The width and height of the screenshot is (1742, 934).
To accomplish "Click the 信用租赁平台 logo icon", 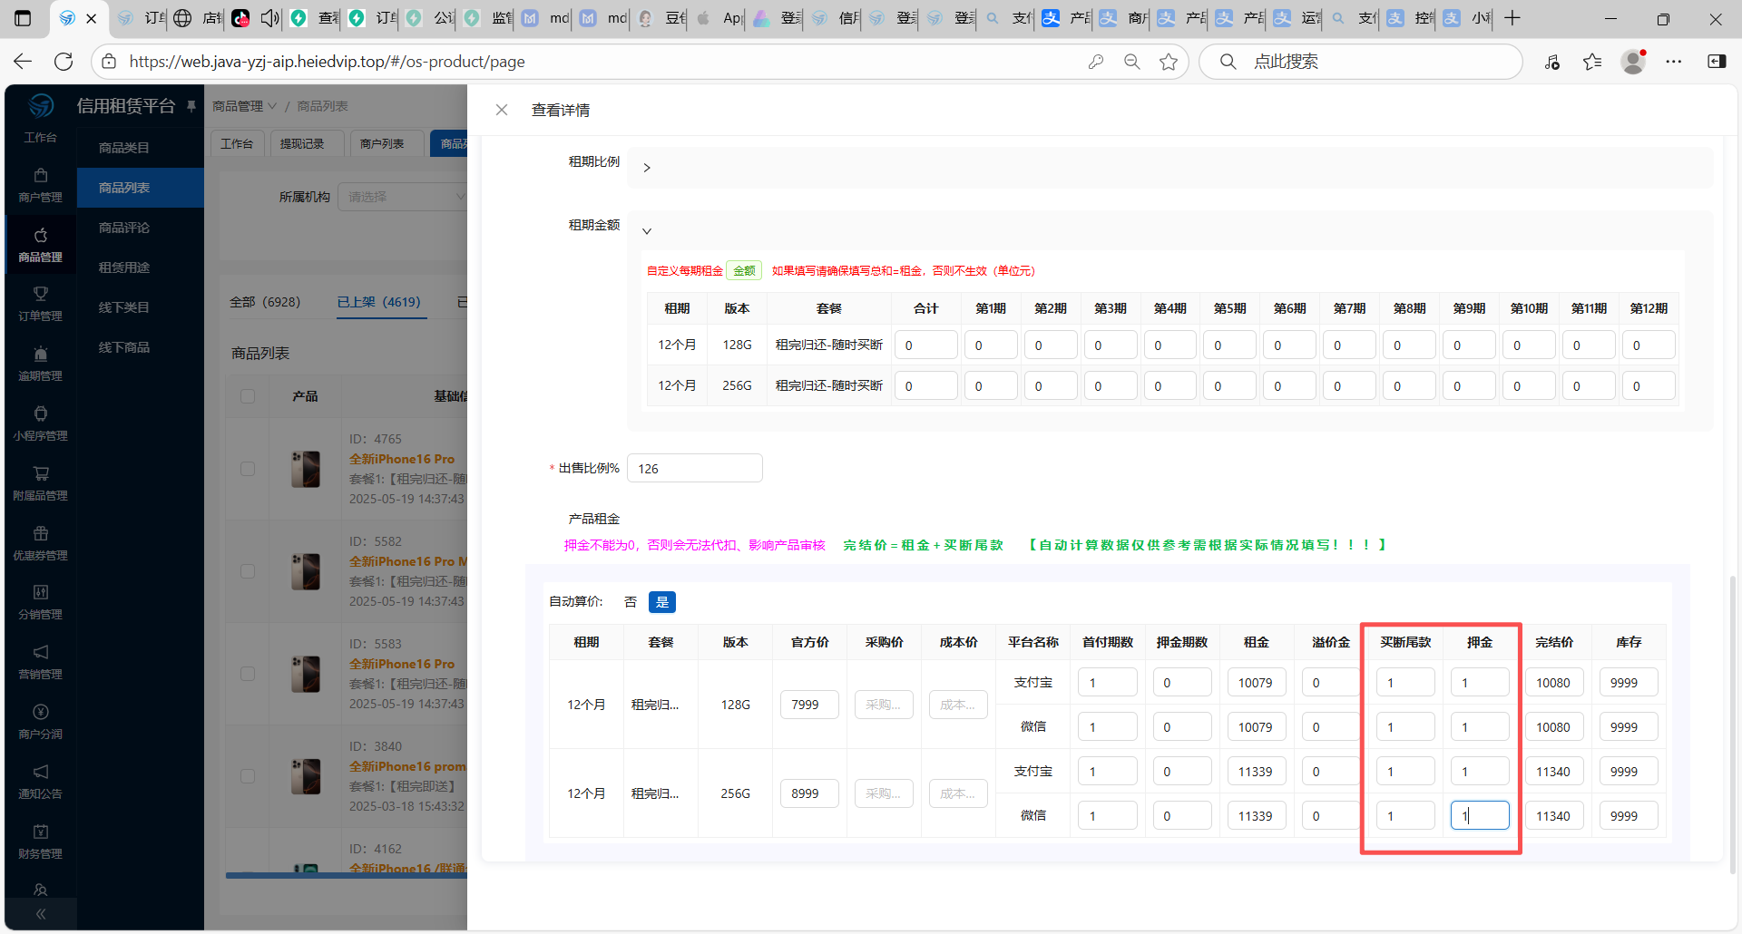I will [x=41, y=106].
